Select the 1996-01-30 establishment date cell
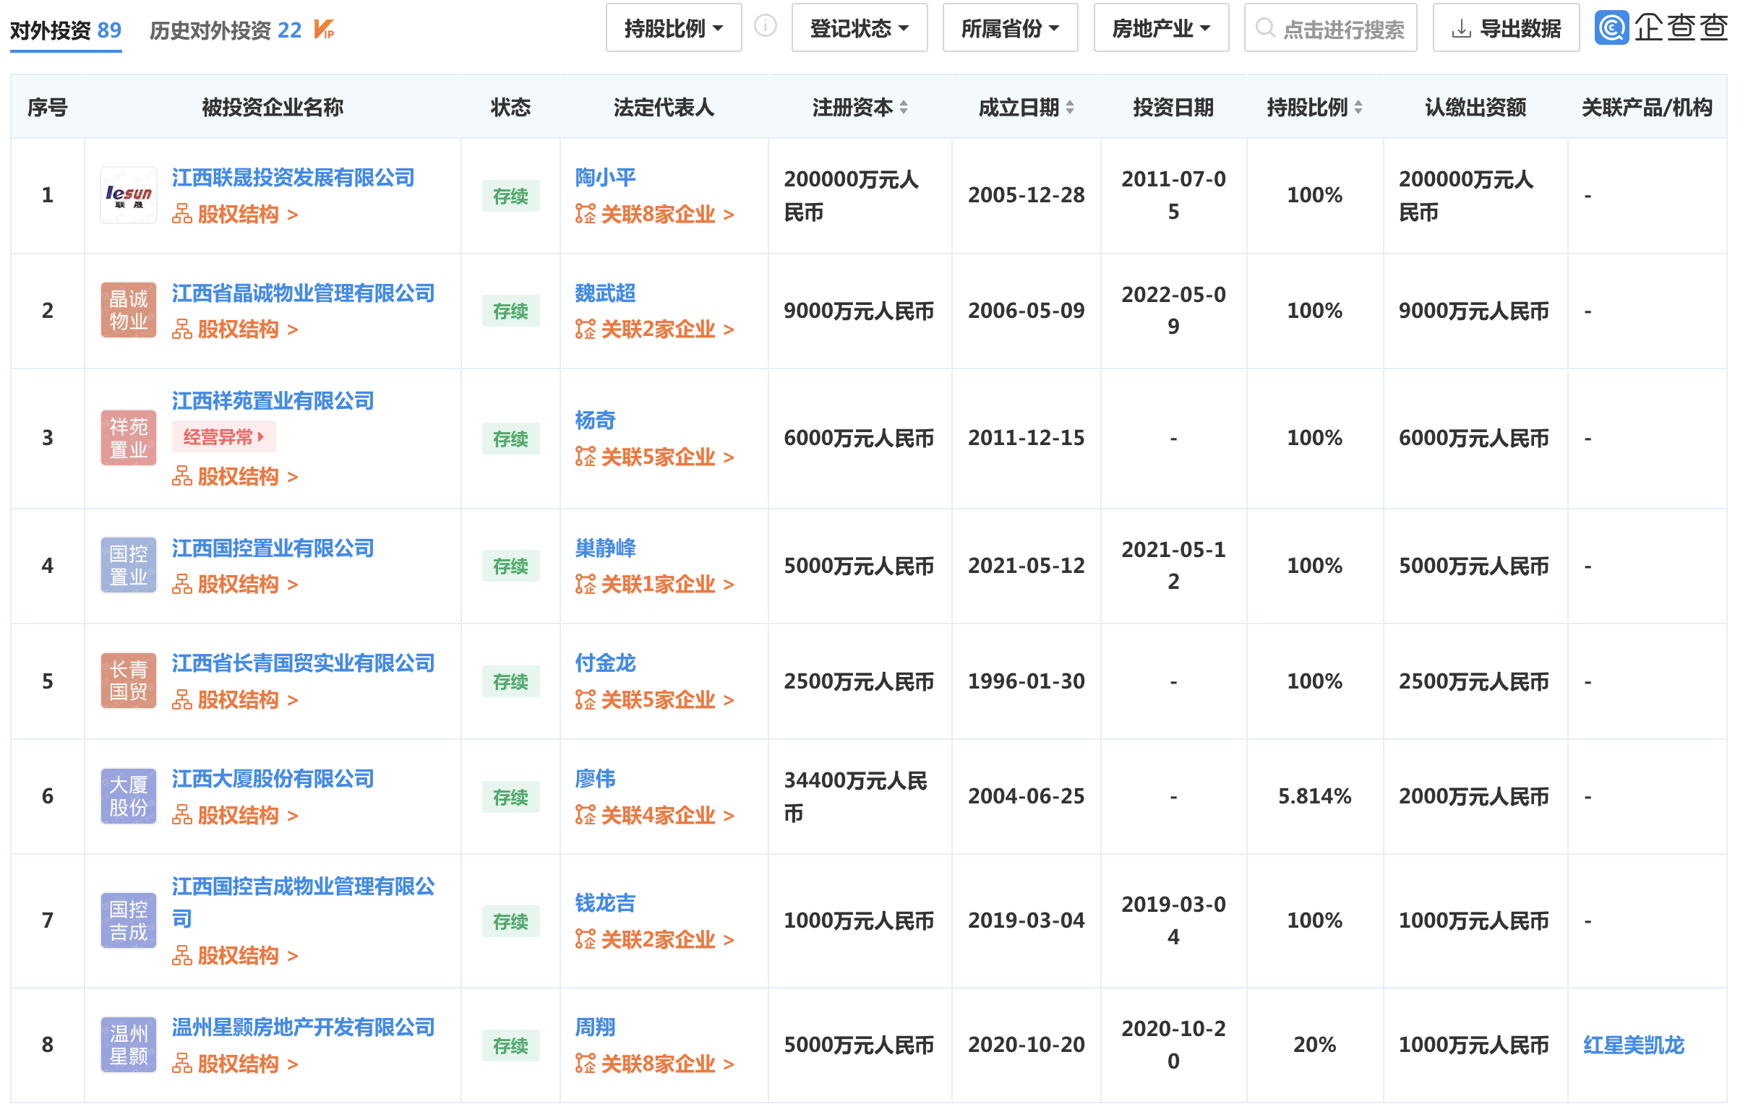1748x1117 pixels. [1027, 681]
